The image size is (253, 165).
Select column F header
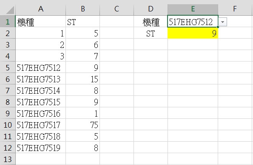point(235,9)
